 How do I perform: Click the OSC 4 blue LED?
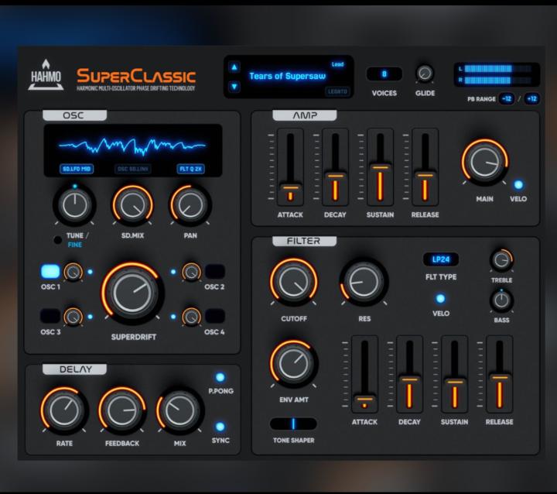tap(173, 317)
